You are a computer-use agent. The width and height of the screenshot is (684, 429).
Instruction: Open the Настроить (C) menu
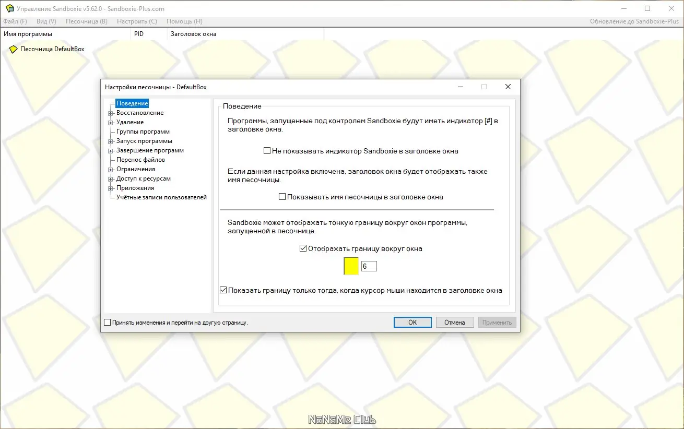click(x=137, y=21)
